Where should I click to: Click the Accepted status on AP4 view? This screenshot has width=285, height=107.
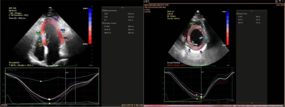pyautogui.click(x=14, y=62)
